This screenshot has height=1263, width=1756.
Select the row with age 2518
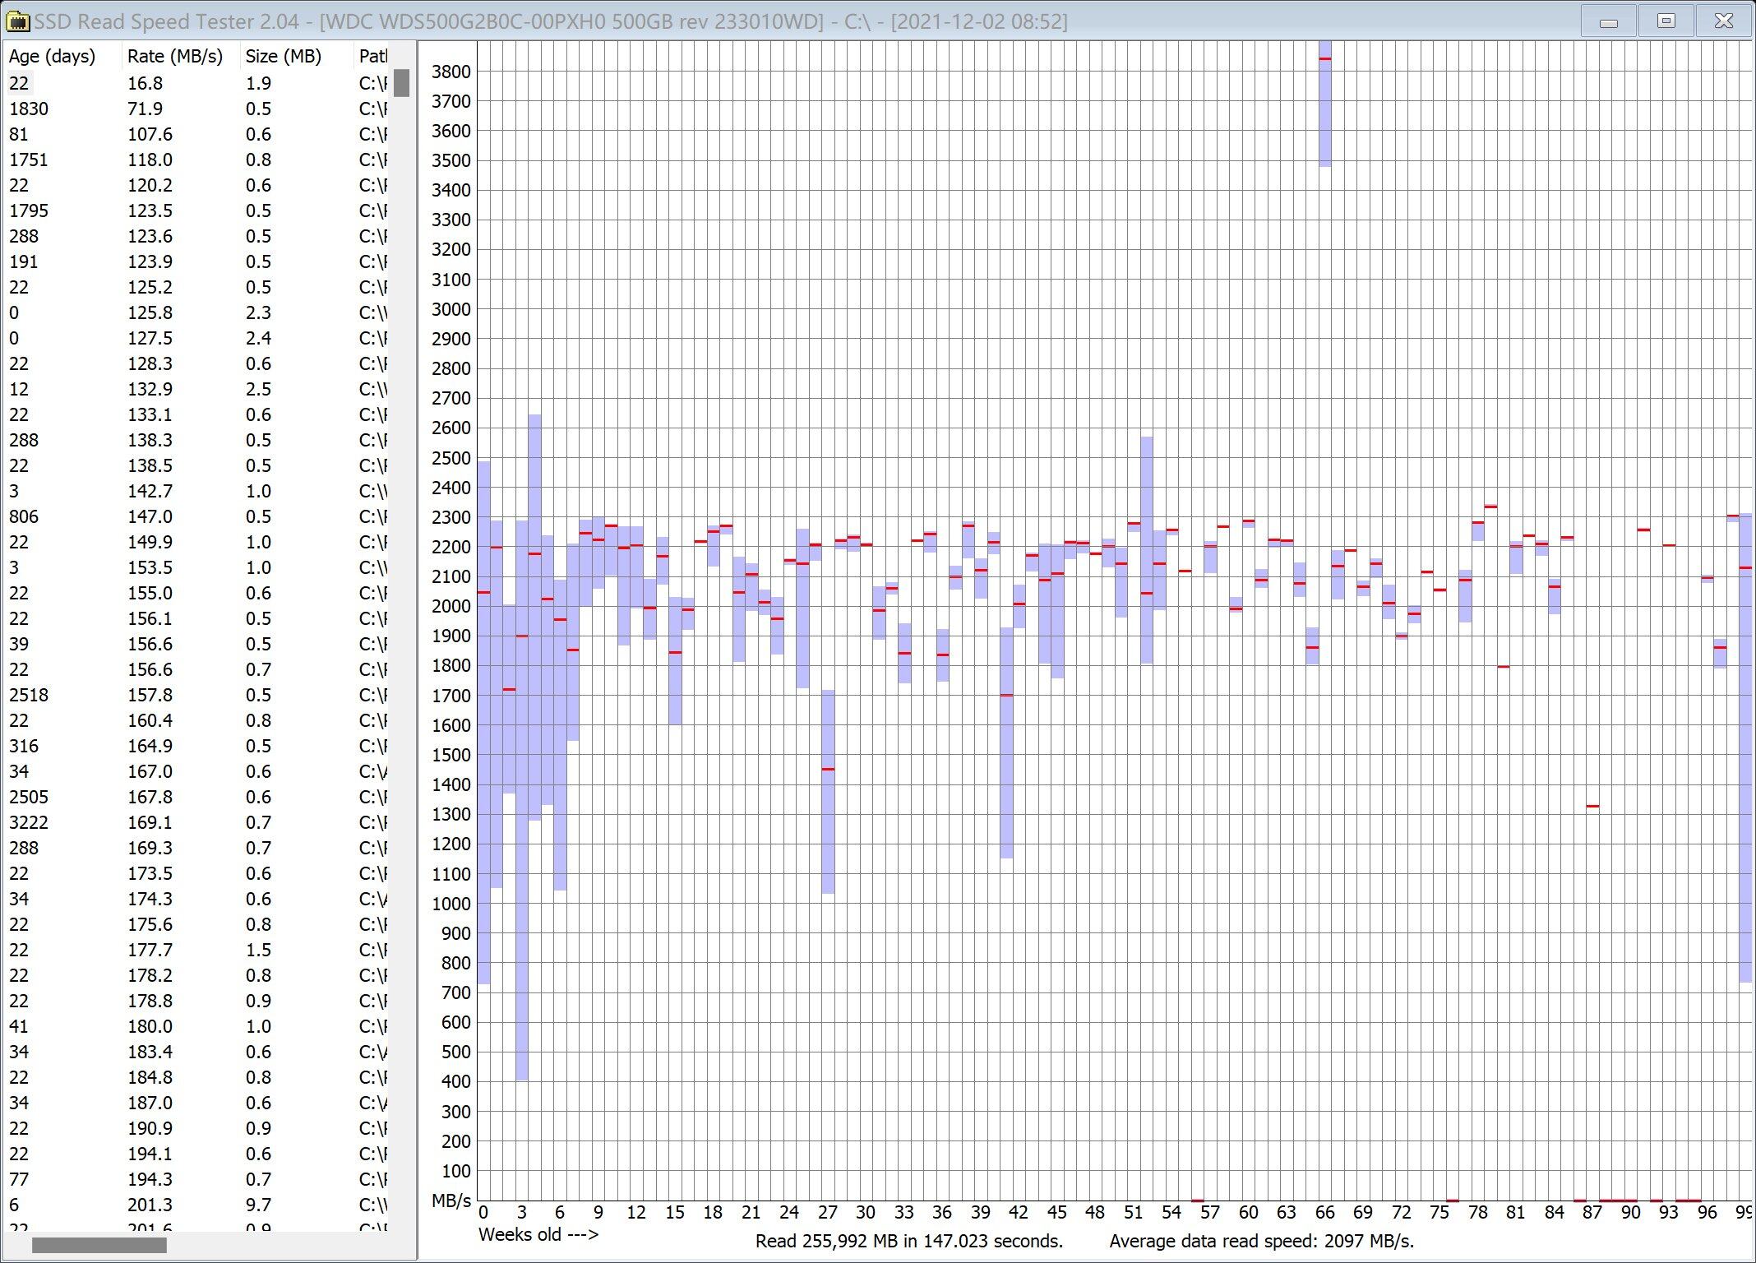coord(196,695)
